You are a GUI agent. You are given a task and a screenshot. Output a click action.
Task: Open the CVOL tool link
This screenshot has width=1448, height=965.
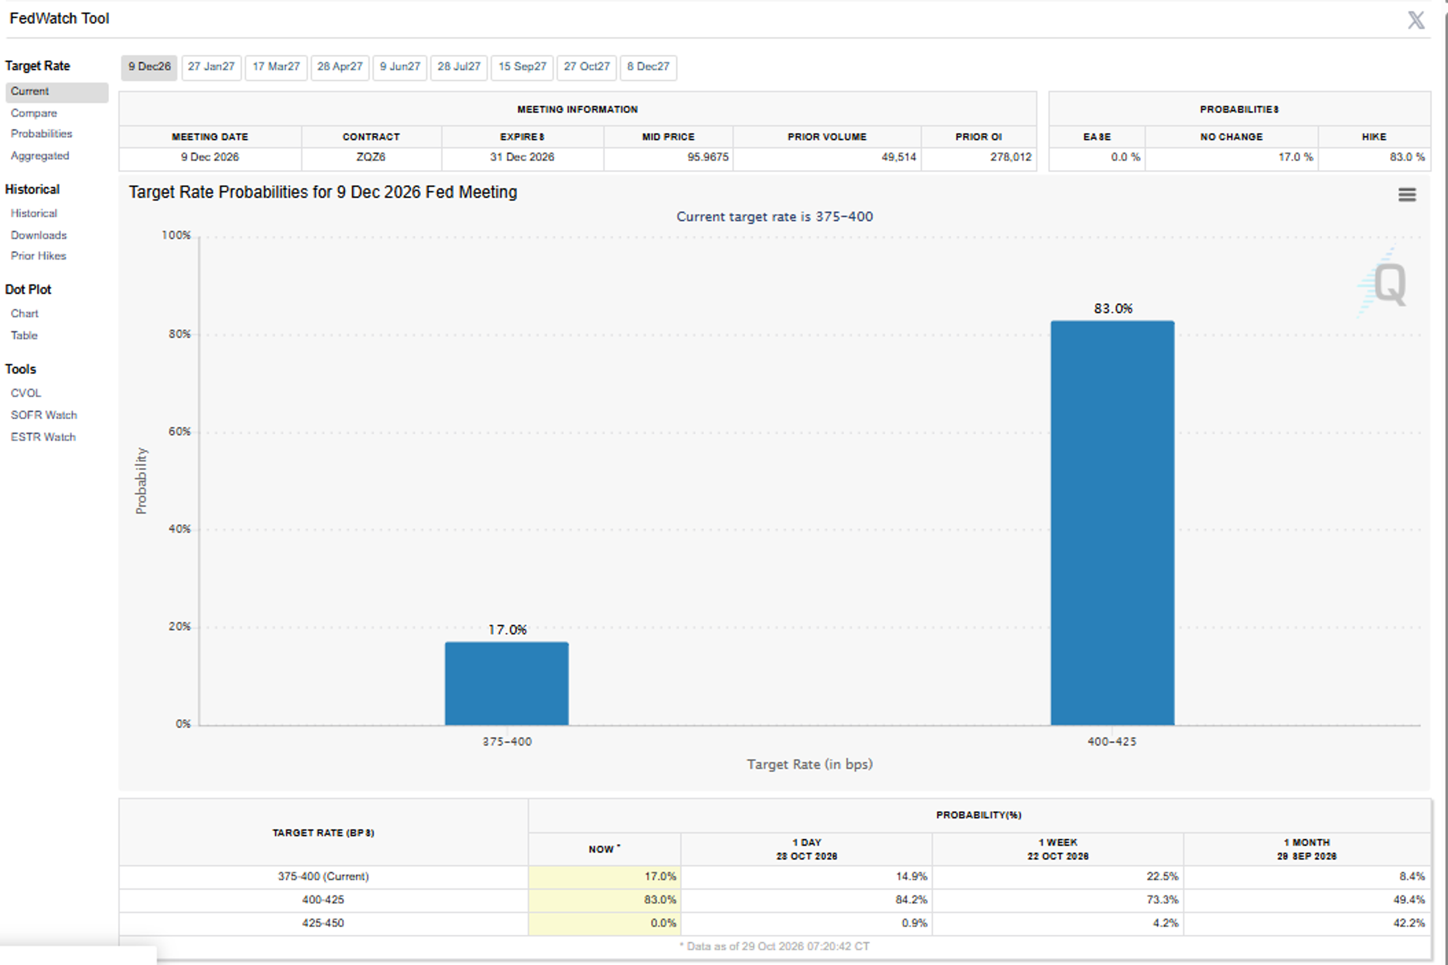coord(26,393)
